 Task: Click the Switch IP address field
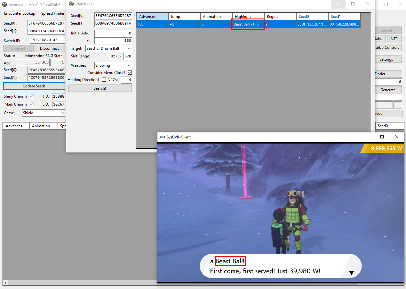tap(47, 40)
